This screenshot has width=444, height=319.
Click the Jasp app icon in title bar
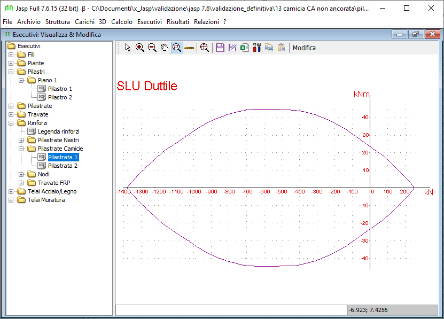click(x=9, y=8)
